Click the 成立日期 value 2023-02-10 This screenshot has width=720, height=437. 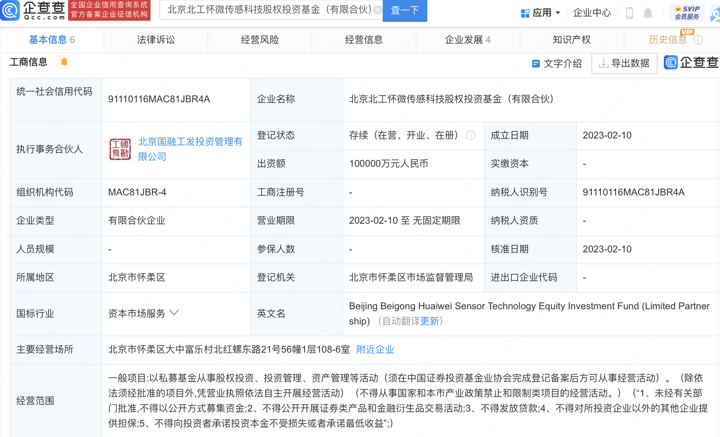click(x=607, y=135)
